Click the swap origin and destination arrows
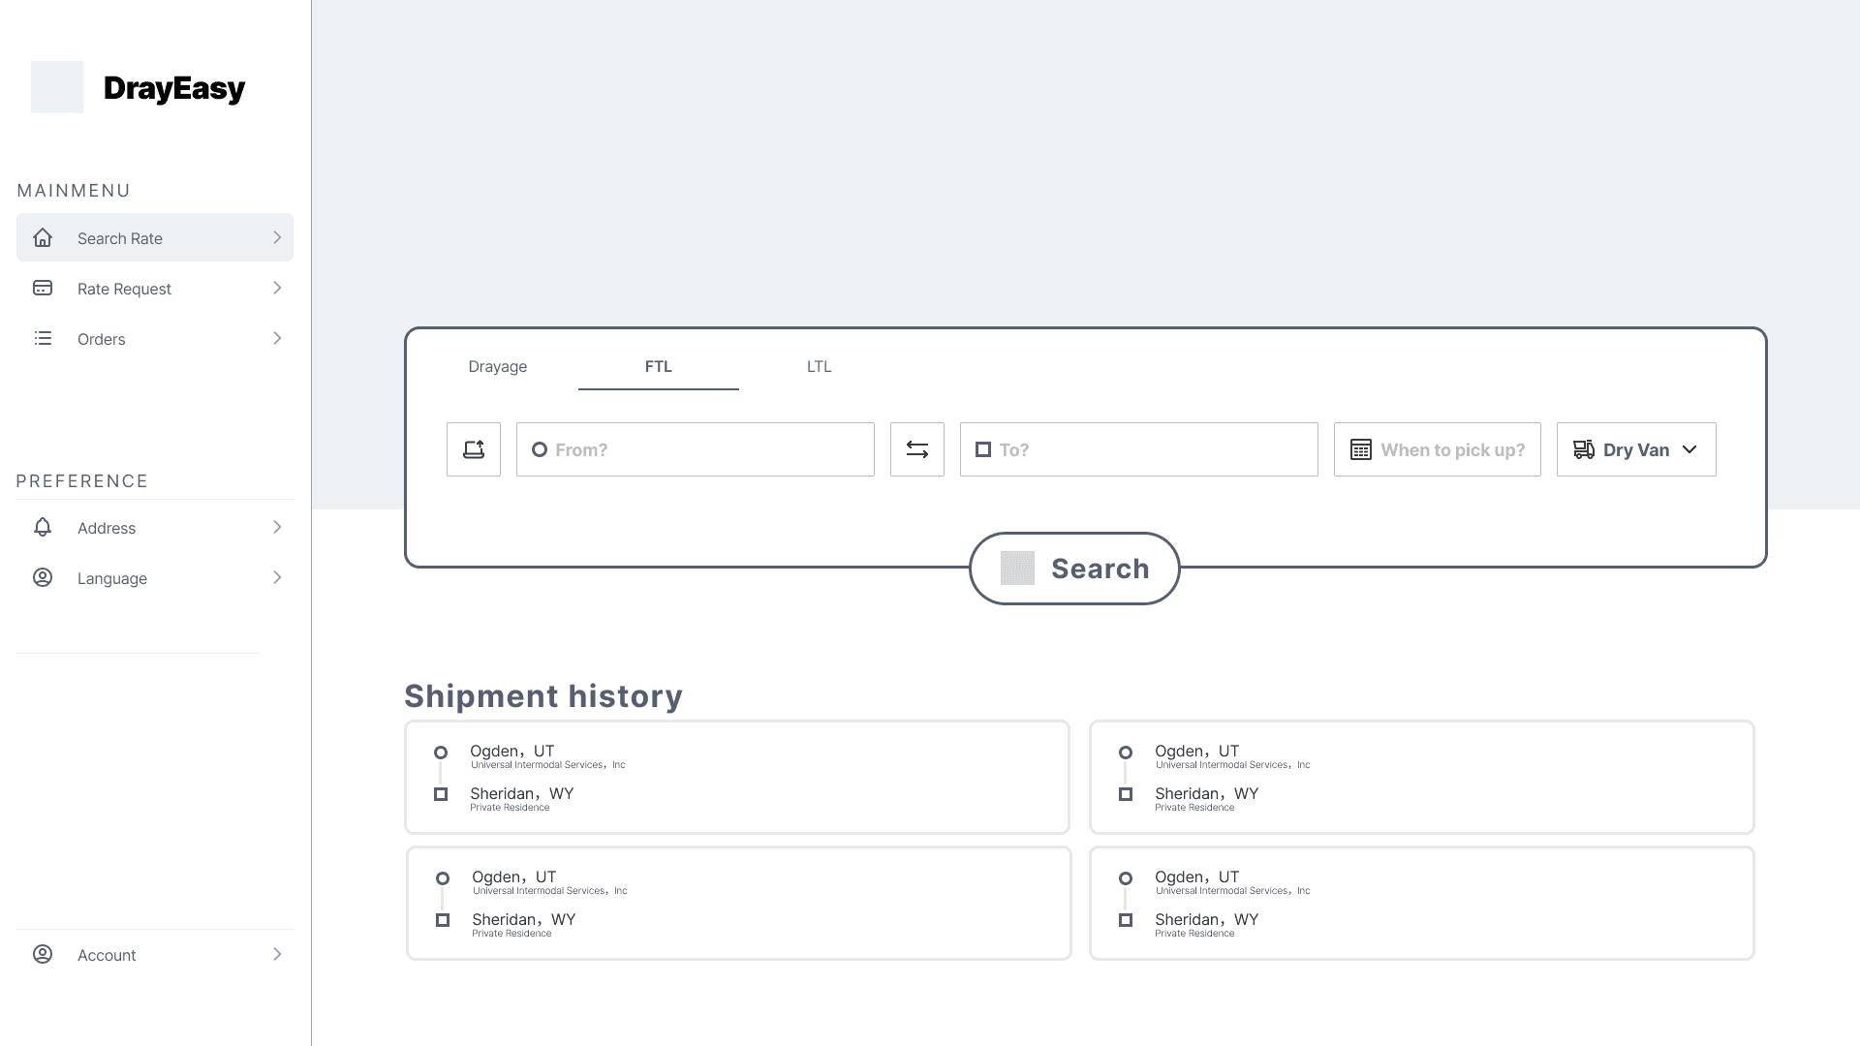1860x1046 pixels. pyautogui.click(x=916, y=449)
